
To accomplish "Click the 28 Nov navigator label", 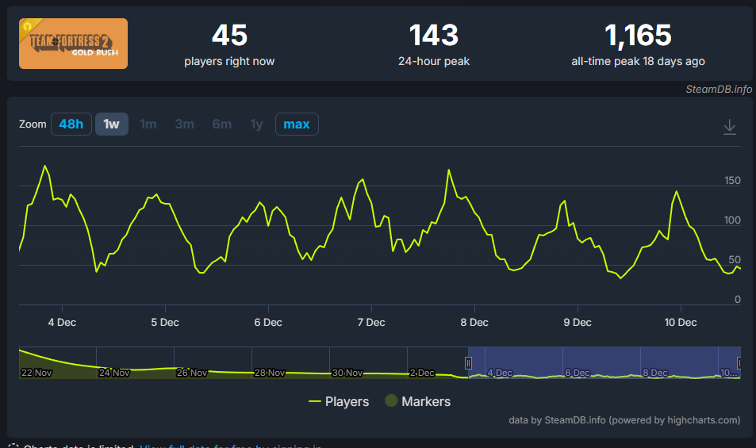I will [270, 373].
